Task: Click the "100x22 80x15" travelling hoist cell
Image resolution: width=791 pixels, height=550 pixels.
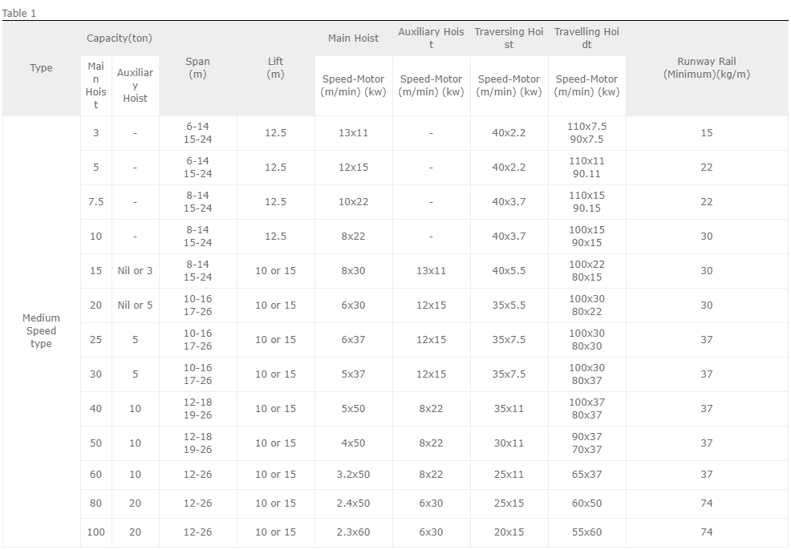Action: [586, 271]
